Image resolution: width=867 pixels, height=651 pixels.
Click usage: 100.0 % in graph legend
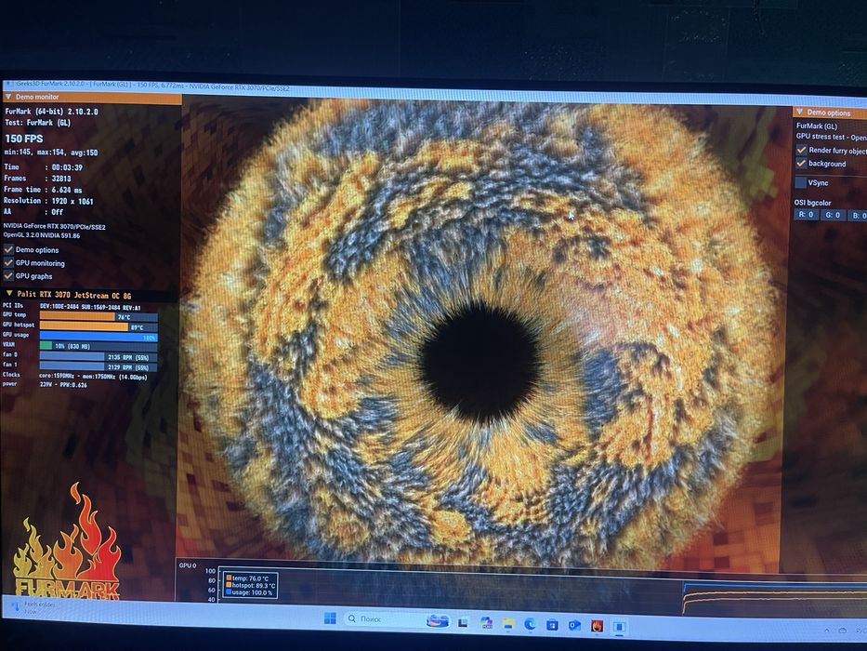[x=249, y=592]
